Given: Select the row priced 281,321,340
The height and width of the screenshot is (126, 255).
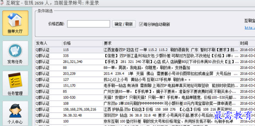Looking at the screenshot, I should pyautogui.click(x=145, y=62).
